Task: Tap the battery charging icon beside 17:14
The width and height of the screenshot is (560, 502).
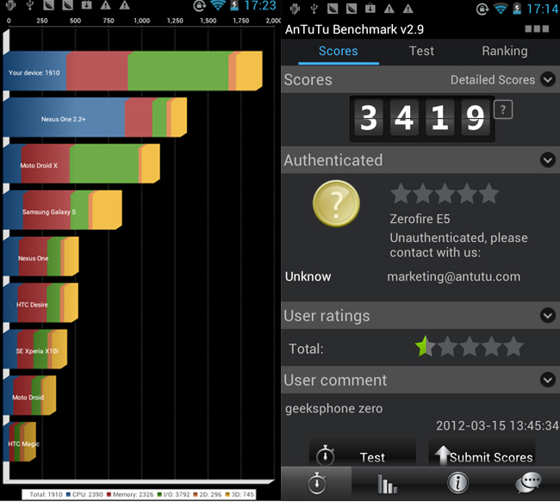Action: (x=517, y=9)
